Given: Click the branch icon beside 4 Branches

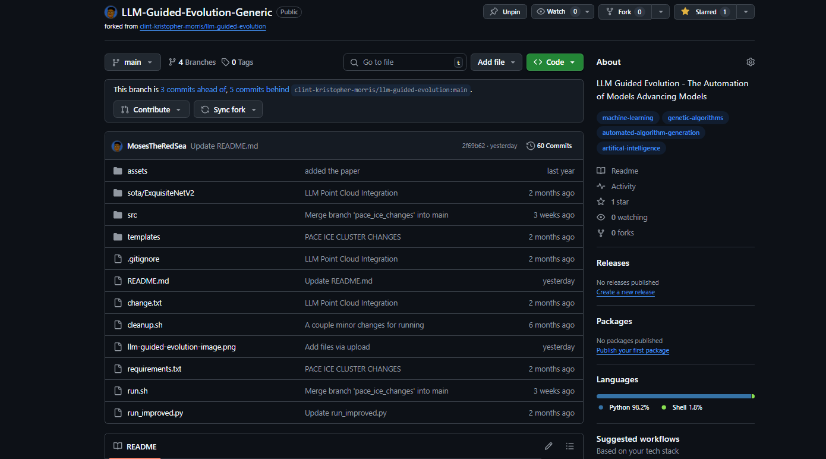Looking at the screenshot, I should pyautogui.click(x=172, y=62).
